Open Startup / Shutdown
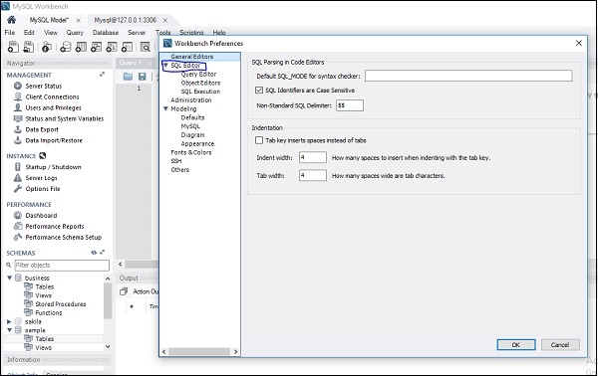Image resolution: width=598 pixels, height=376 pixels. click(x=54, y=167)
